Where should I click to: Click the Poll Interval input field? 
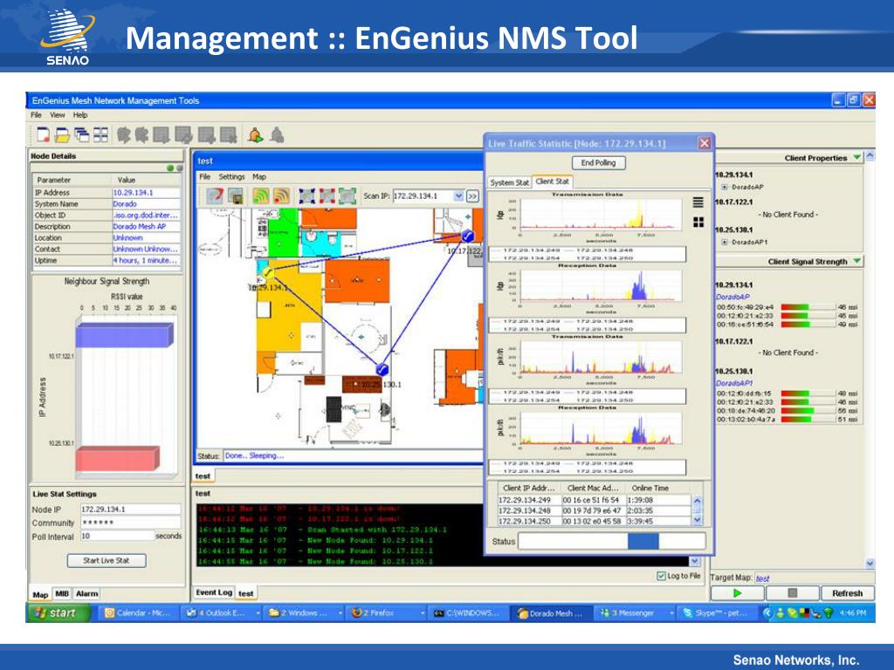coord(117,537)
